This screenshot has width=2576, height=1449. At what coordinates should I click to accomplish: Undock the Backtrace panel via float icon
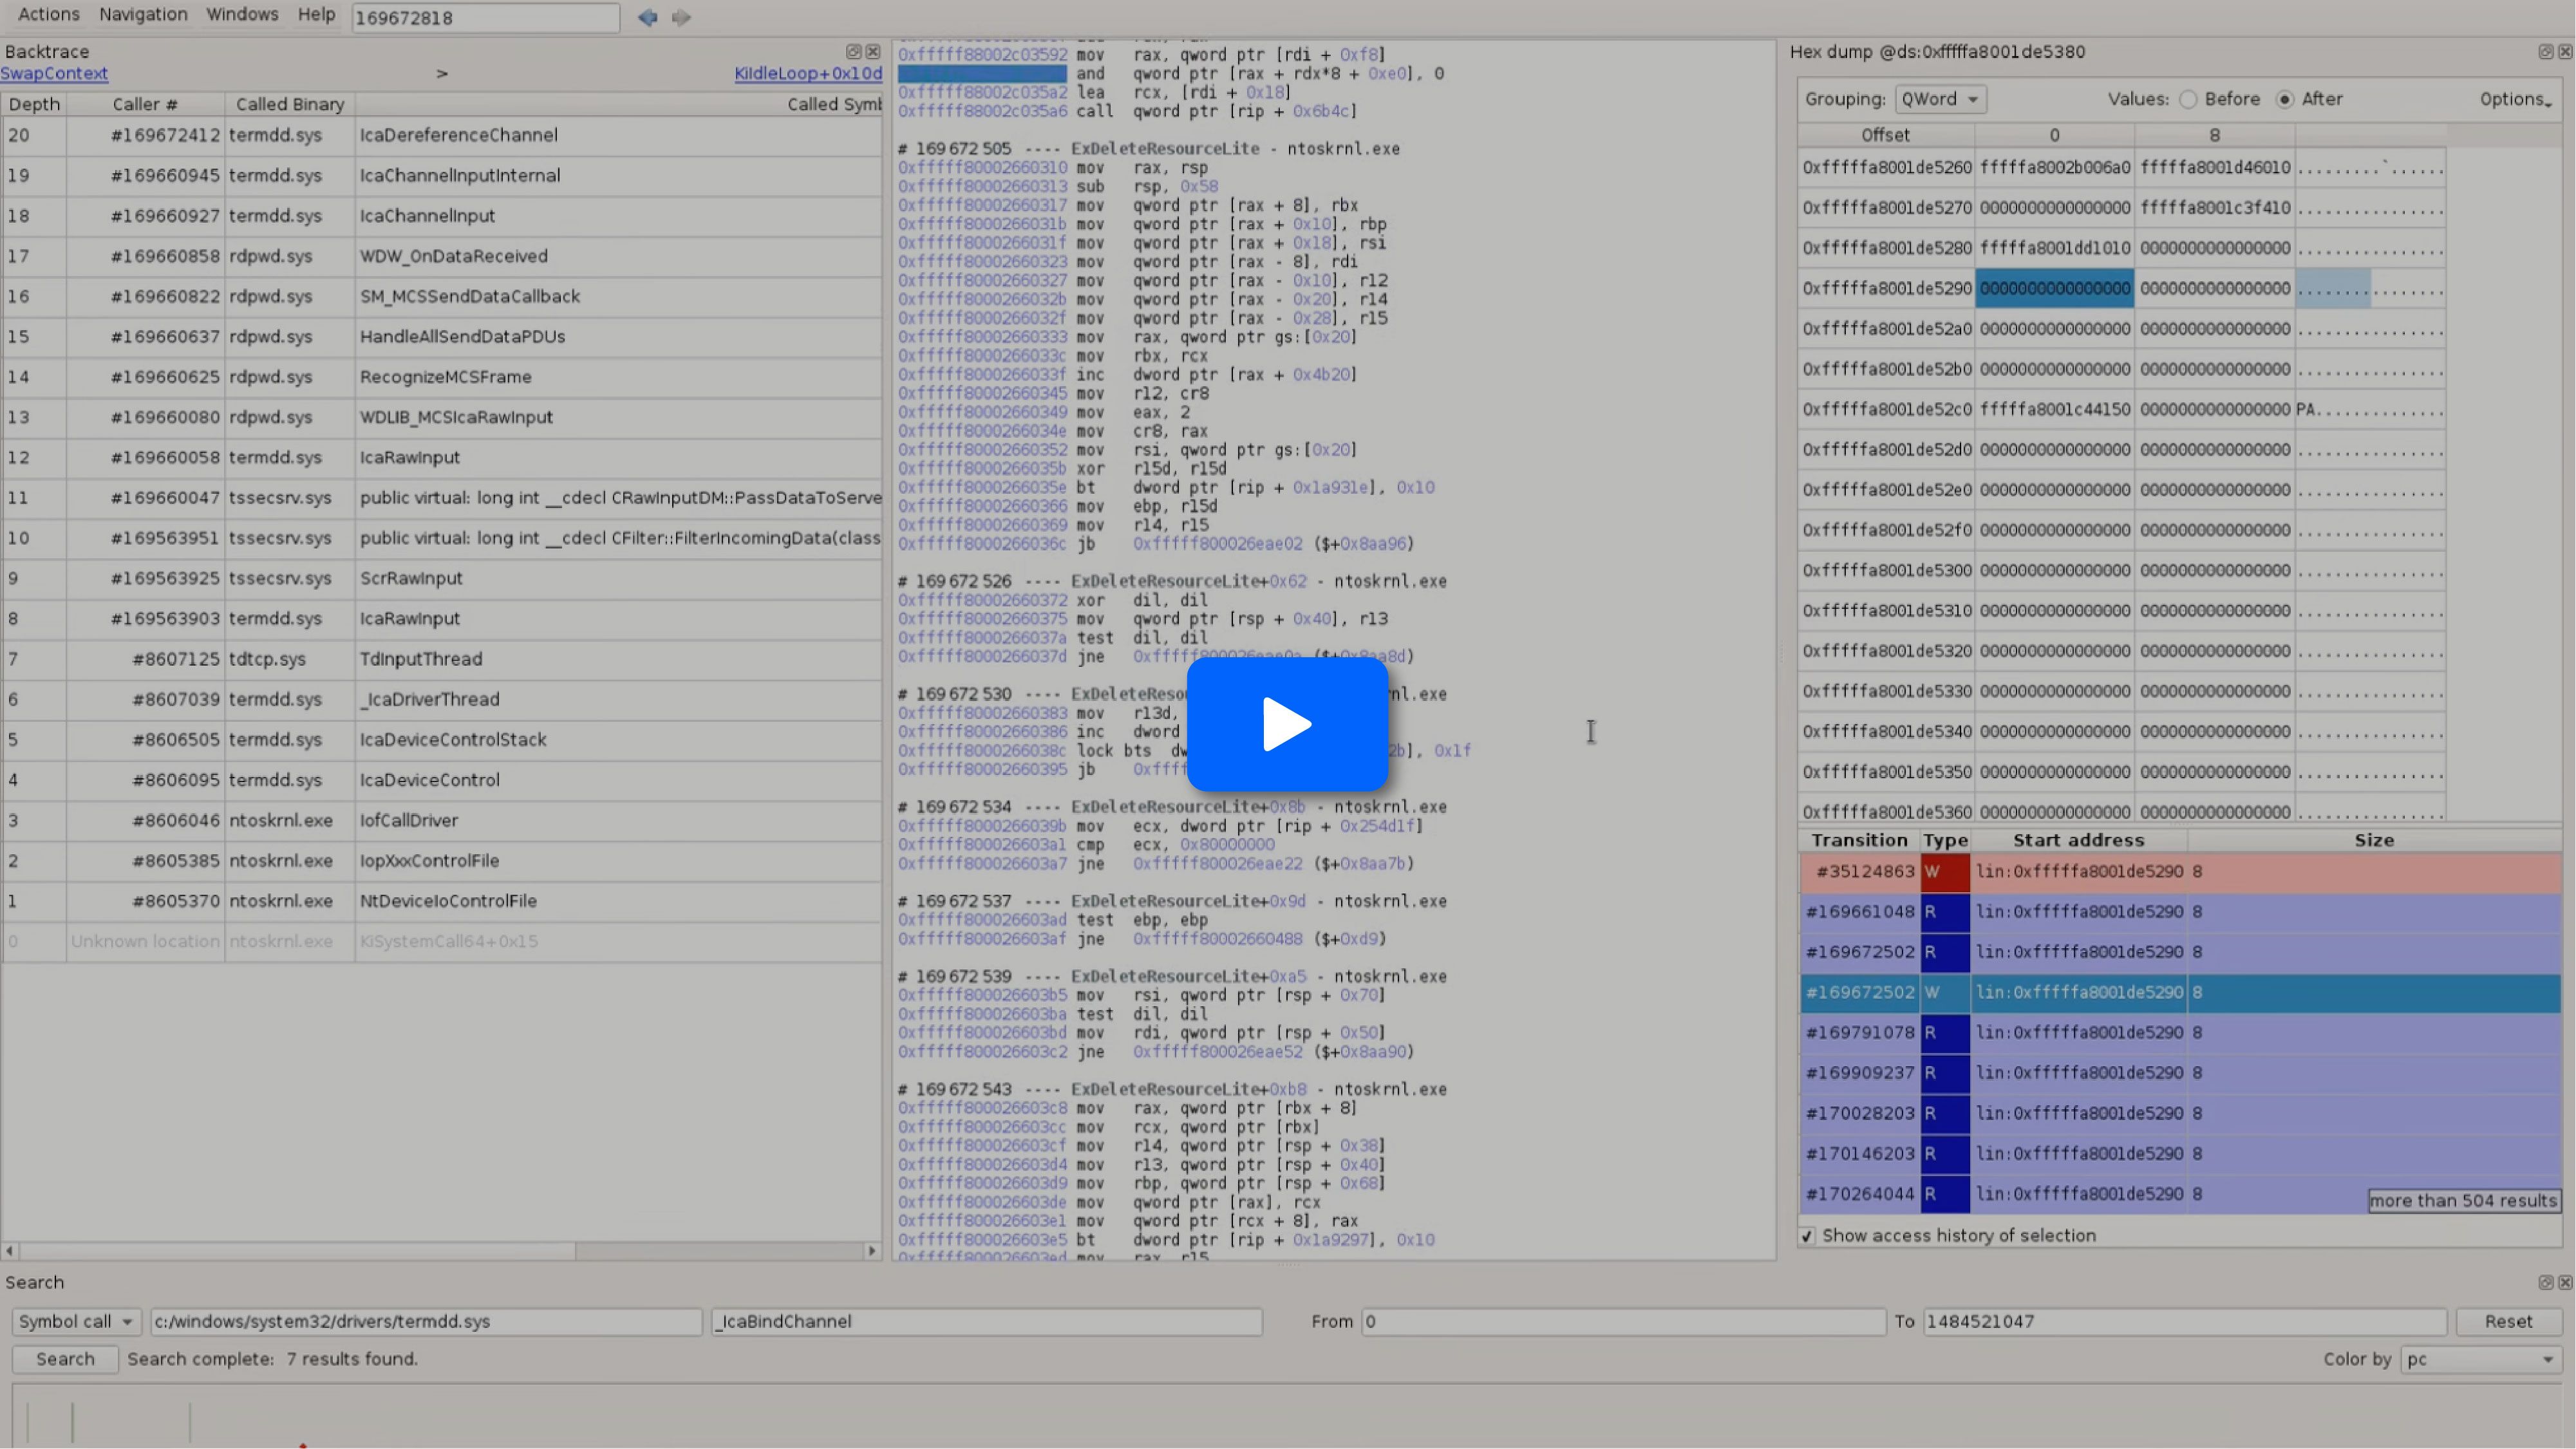[x=853, y=51]
